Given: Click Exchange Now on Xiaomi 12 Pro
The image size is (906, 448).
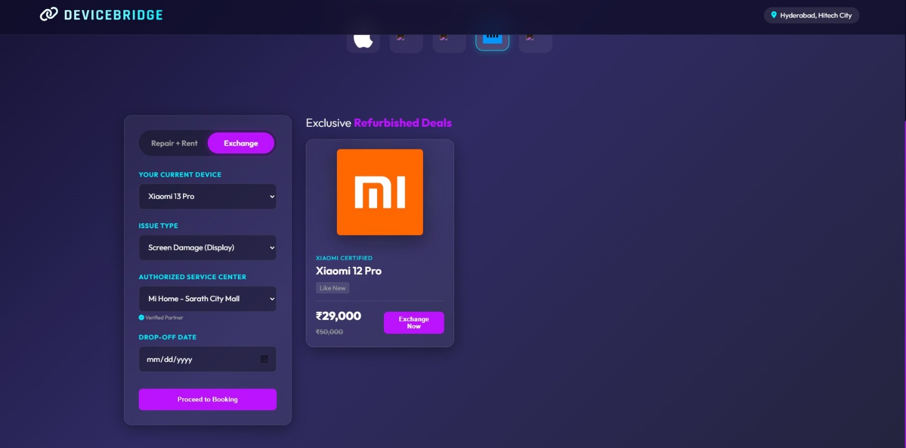Looking at the screenshot, I should point(413,323).
